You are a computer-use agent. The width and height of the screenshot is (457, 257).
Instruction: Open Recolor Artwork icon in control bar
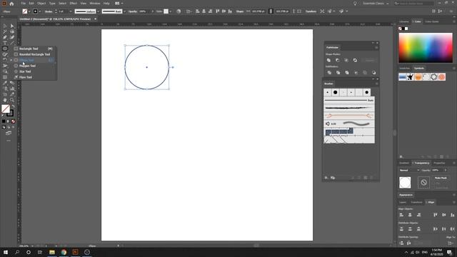coord(179,11)
